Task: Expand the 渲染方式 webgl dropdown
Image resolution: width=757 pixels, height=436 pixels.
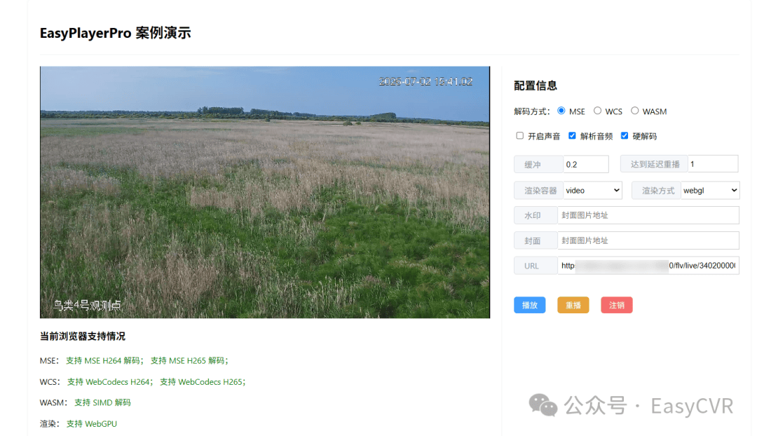Action: tap(709, 190)
